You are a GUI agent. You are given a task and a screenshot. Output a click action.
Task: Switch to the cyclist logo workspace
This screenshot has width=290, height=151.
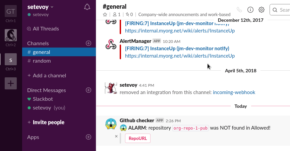tap(11, 35)
